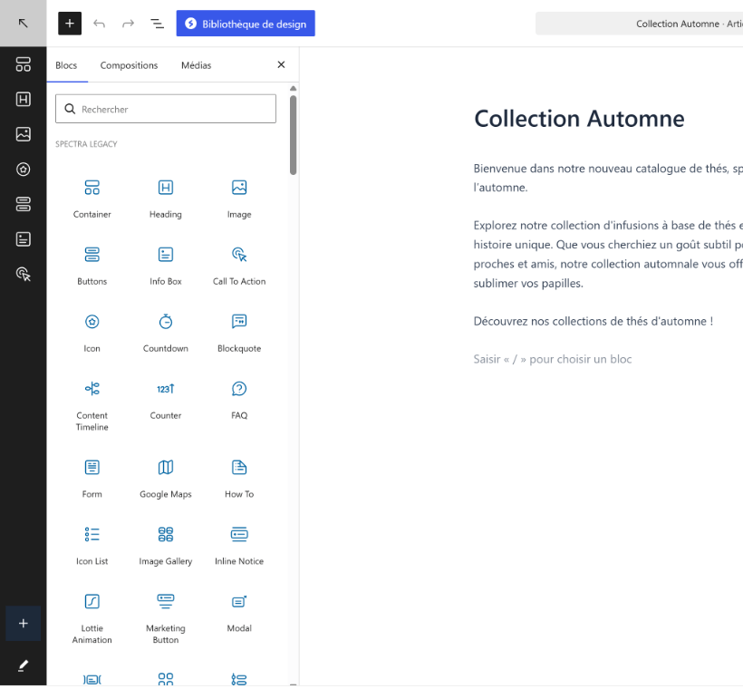Image resolution: width=743 pixels, height=689 pixels.
Task: Insert Info Box from dark sidebar
Action: tap(24, 239)
